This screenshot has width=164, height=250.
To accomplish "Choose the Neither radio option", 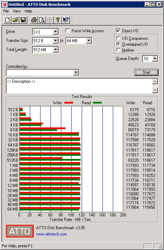I will tap(118, 50).
